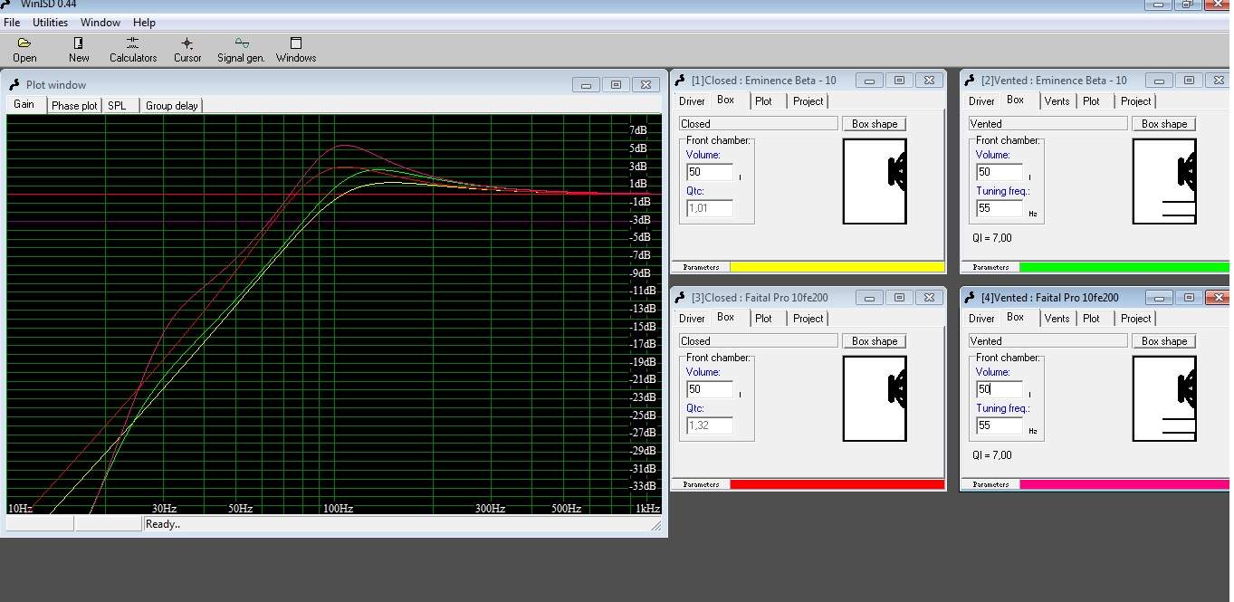Click Parameters button in Closed Eminence window

(701, 267)
